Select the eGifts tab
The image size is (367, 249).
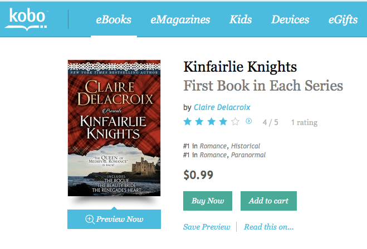pyautogui.click(x=343, y=20)
